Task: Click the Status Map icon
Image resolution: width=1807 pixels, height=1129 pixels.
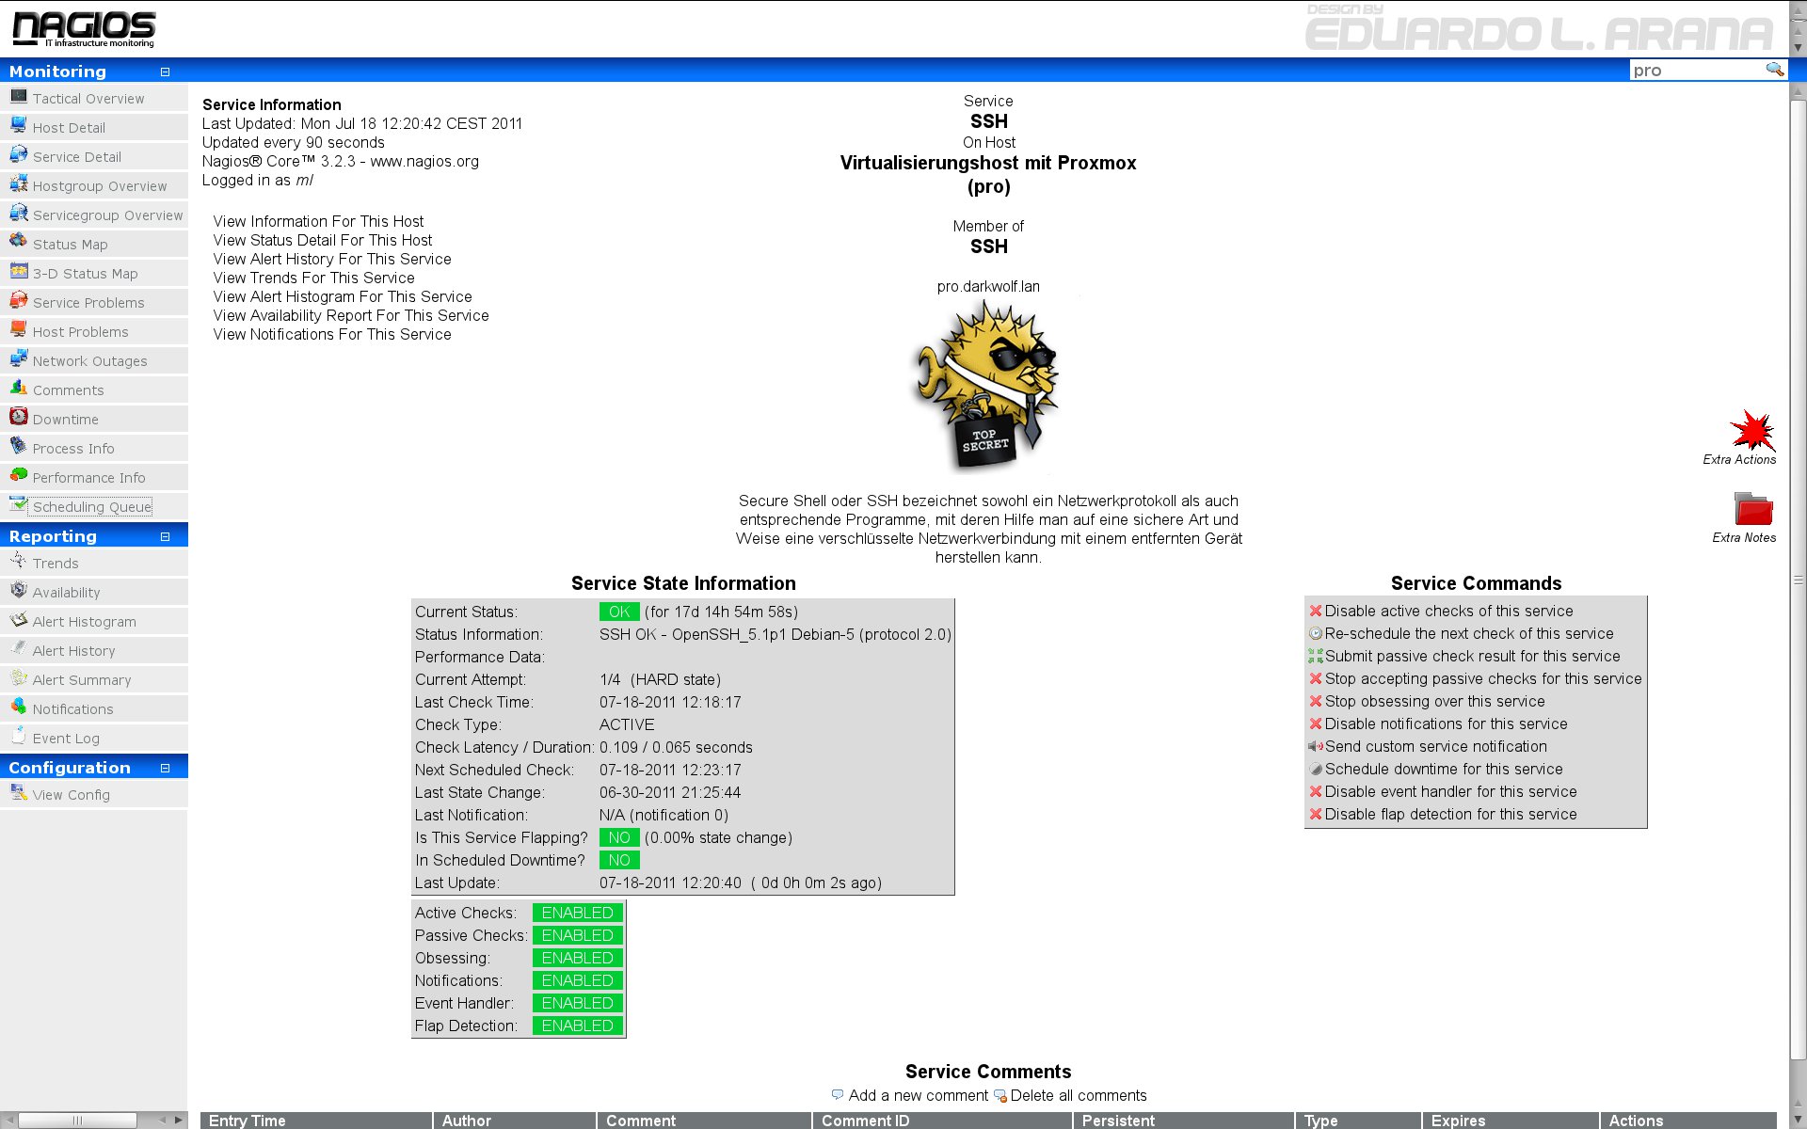Action: (19, 242)
